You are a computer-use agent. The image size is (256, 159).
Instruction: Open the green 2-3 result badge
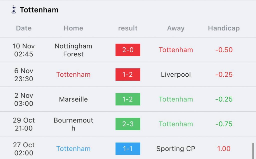click(128, 124)
